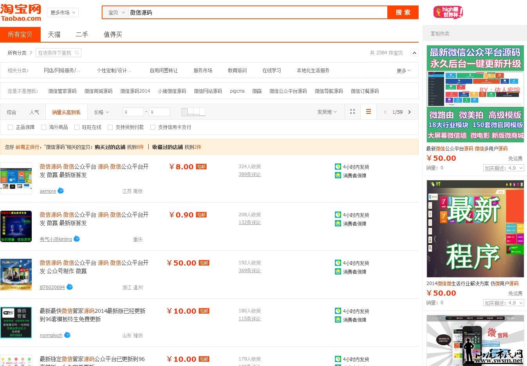Open the 价格 sort dropdown

(x=101, y=112)
